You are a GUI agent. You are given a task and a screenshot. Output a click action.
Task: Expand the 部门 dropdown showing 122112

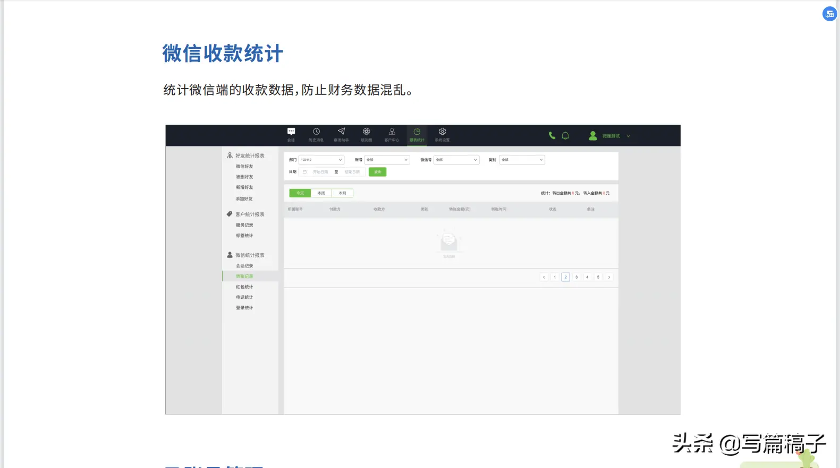321,160
